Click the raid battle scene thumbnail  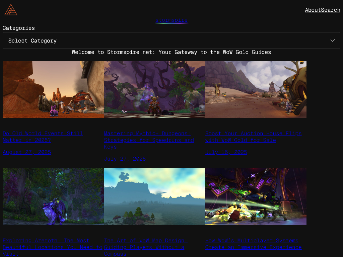pos(256,196)
